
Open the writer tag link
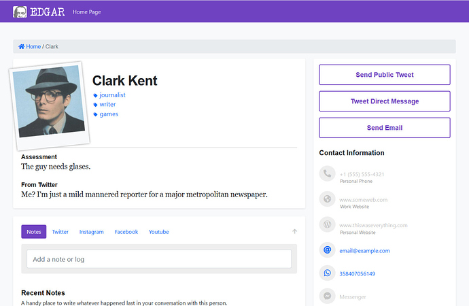tap(107, 105)
